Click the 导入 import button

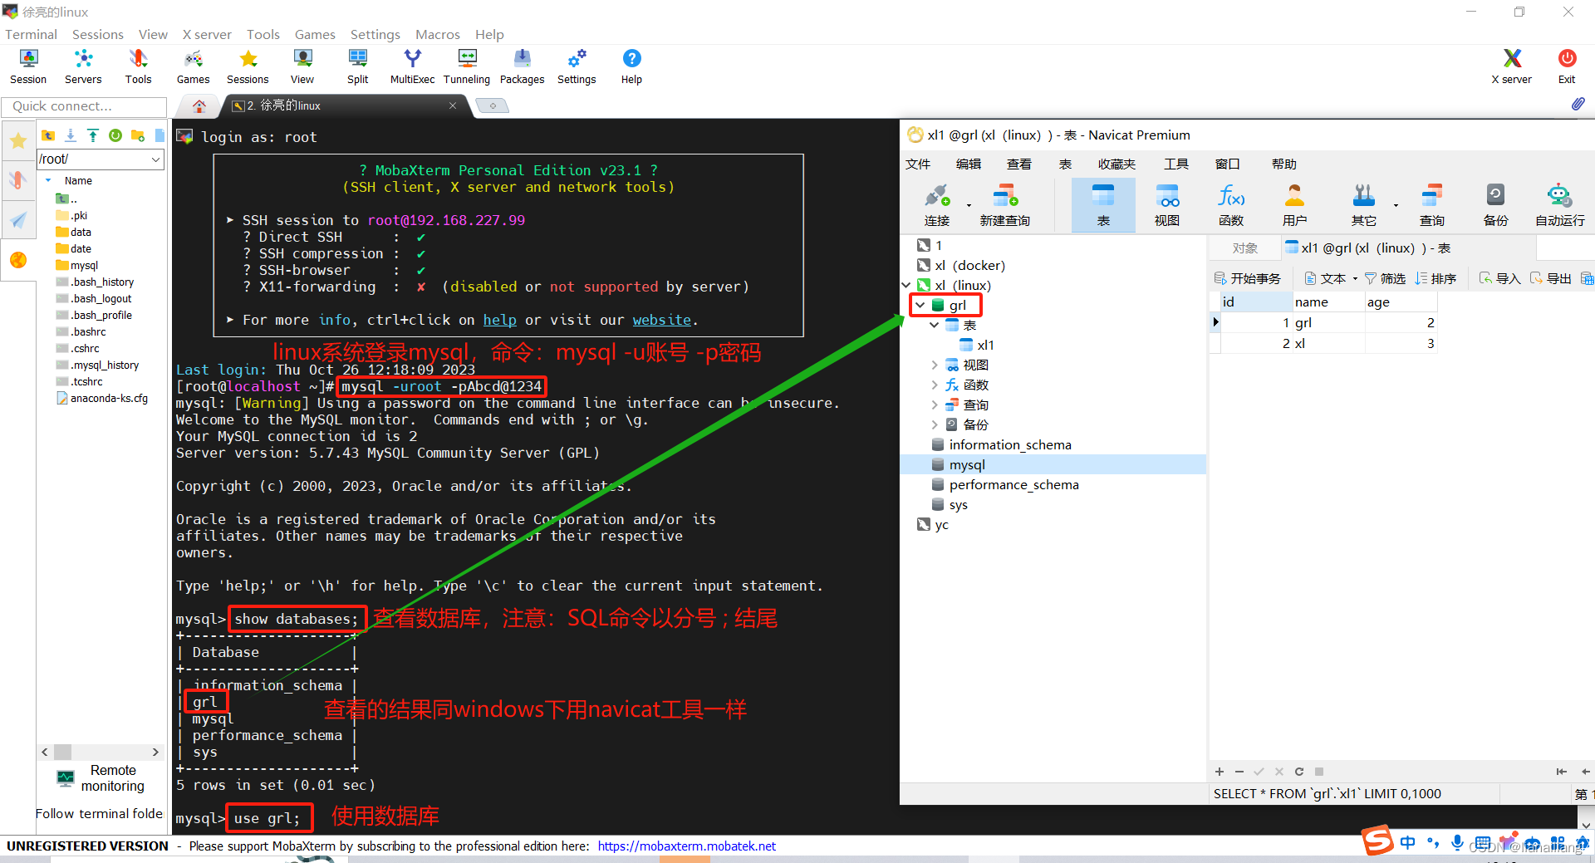(x=1499, y=278)
